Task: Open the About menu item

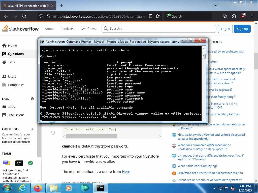Action: [x=49, y=29]
